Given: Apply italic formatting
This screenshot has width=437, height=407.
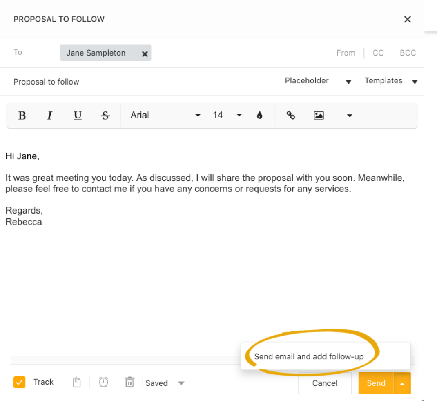Looking at the screenshot, I should (50, 116).
